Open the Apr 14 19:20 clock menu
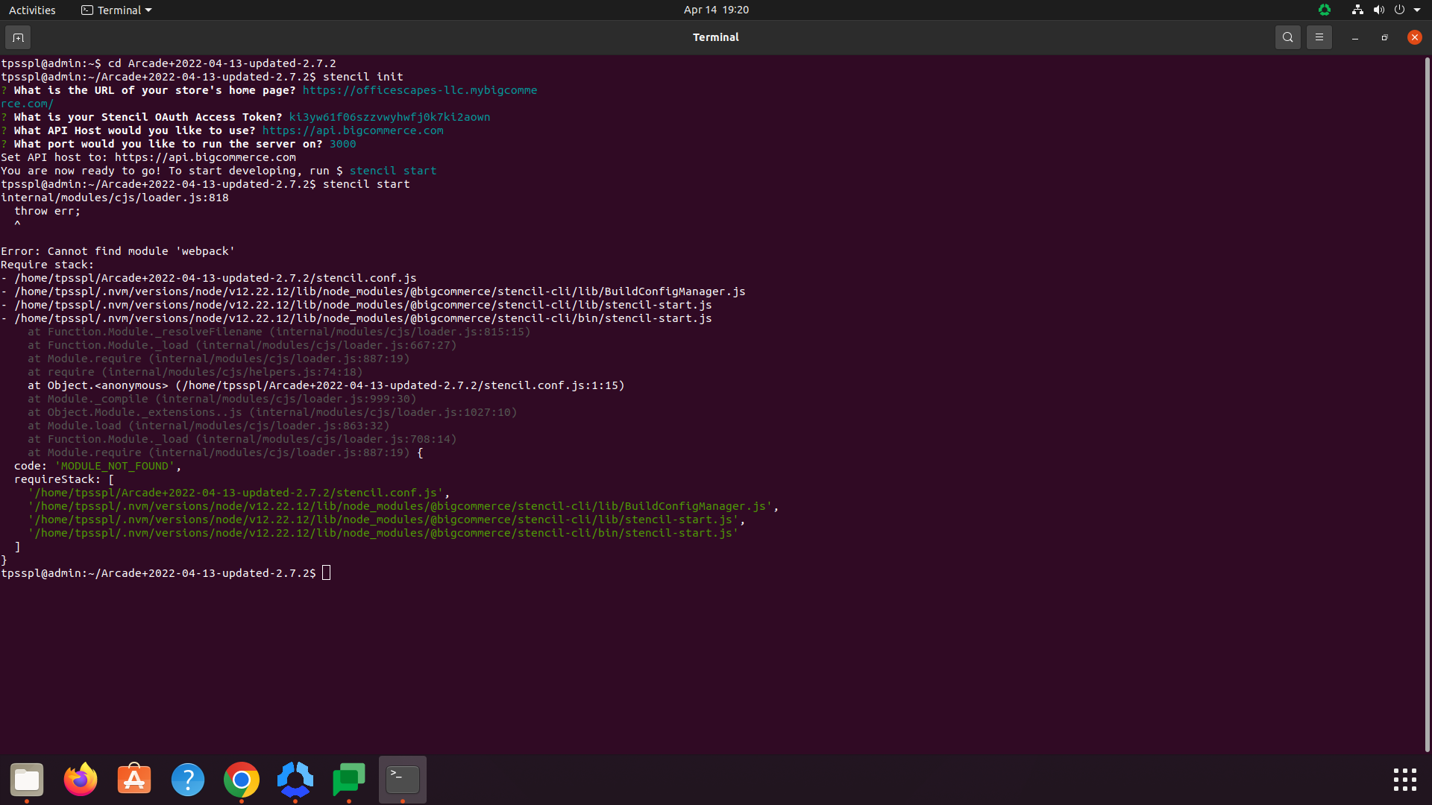This screenshot has width=1432, height=805. (x=716, y=10)
